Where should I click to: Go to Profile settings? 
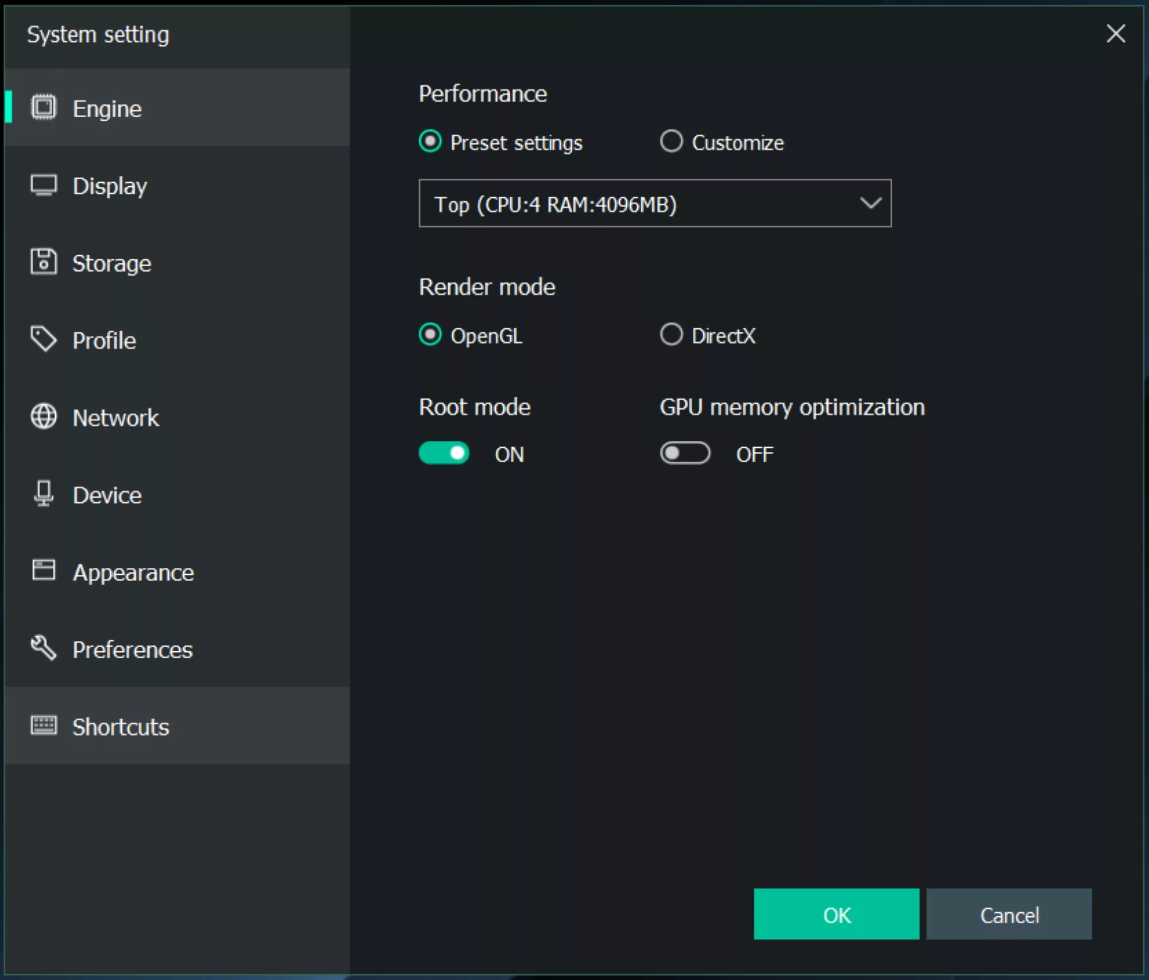(177, 340)
